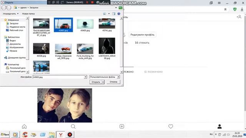Switch to the ПОЗНАЧЕНО tab
Image resolution: width=246 pixels, height=138 pixels.
coord(153,72)
